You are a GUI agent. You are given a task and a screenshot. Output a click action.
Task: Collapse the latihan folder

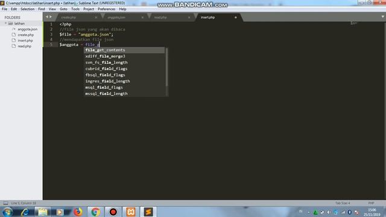point(5,24)
